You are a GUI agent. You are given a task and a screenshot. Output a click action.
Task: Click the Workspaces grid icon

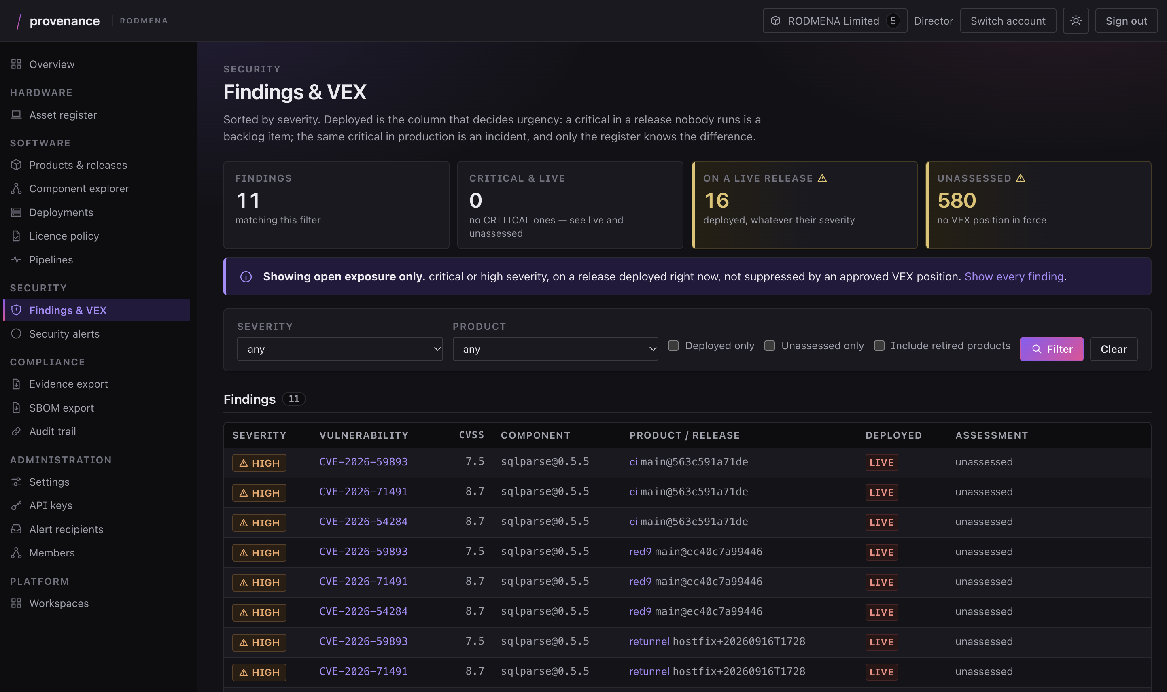pos(16,603)
